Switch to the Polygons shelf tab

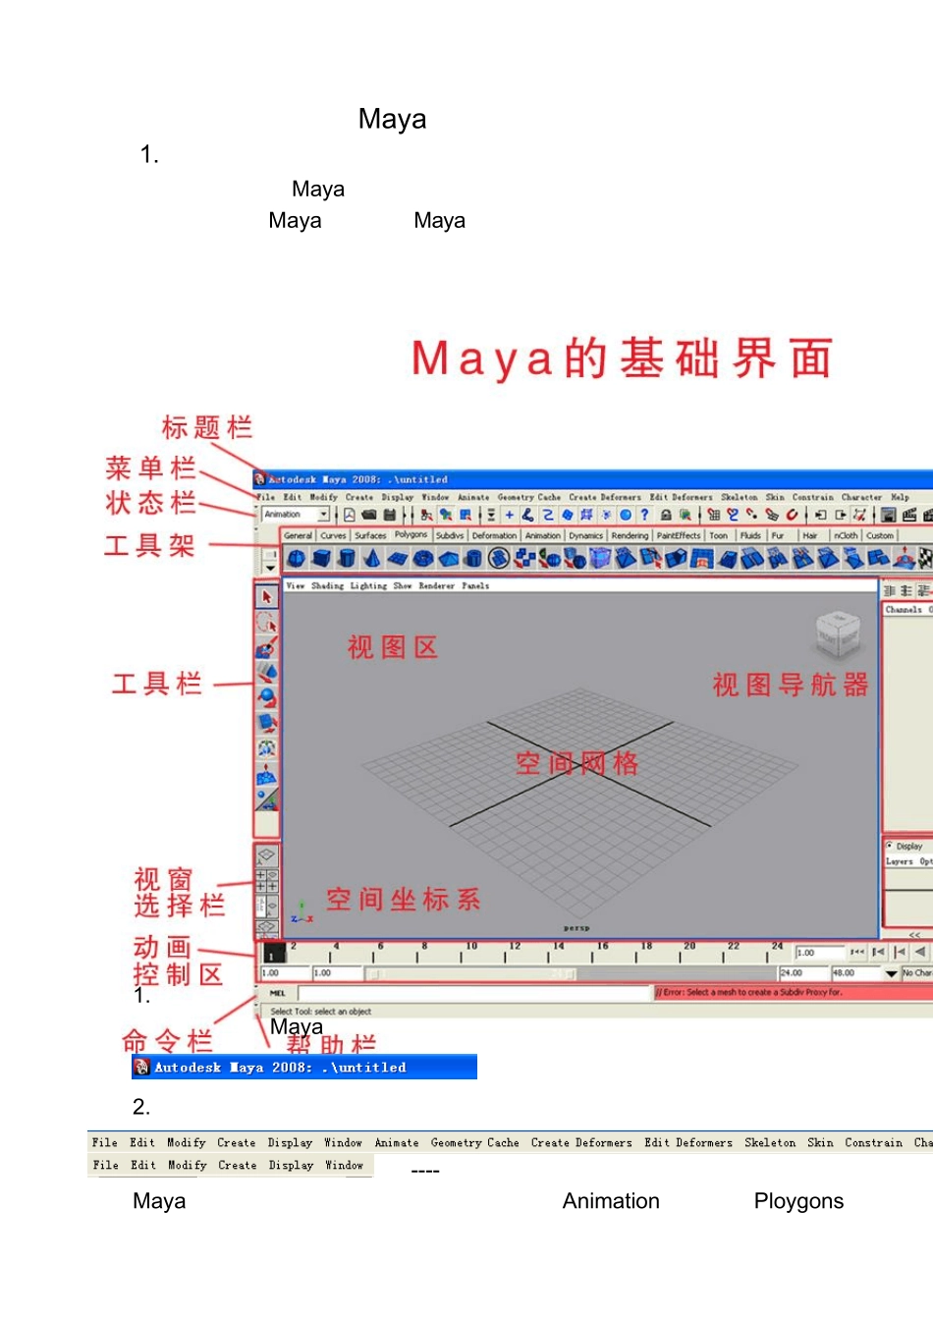pyautogui.click(x=411, y=534)
